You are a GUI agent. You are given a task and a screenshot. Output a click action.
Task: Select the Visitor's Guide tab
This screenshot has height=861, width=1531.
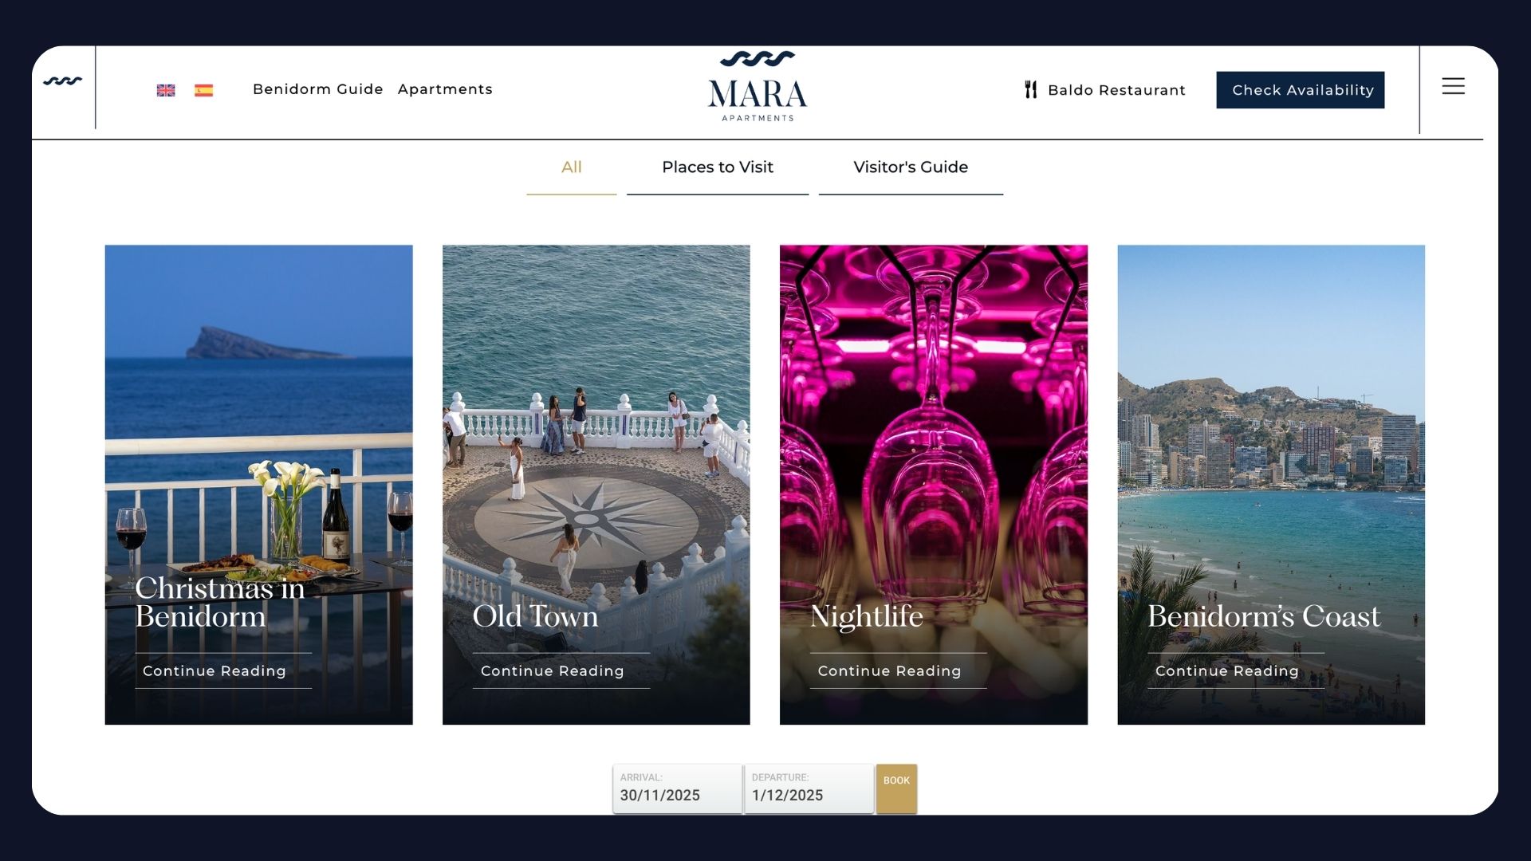tap(911, 168)
